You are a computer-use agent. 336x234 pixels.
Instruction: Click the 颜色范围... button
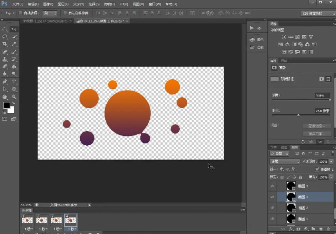pyautogui.click(x=317, y=134)
